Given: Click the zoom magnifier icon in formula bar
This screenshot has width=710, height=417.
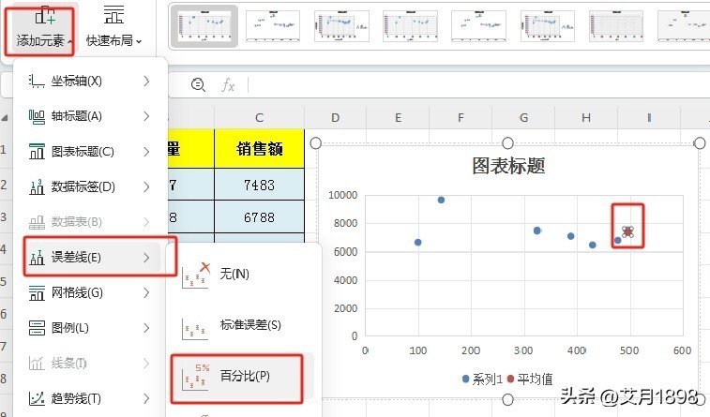Looking at the screenshot, I should tap(198, 85).
